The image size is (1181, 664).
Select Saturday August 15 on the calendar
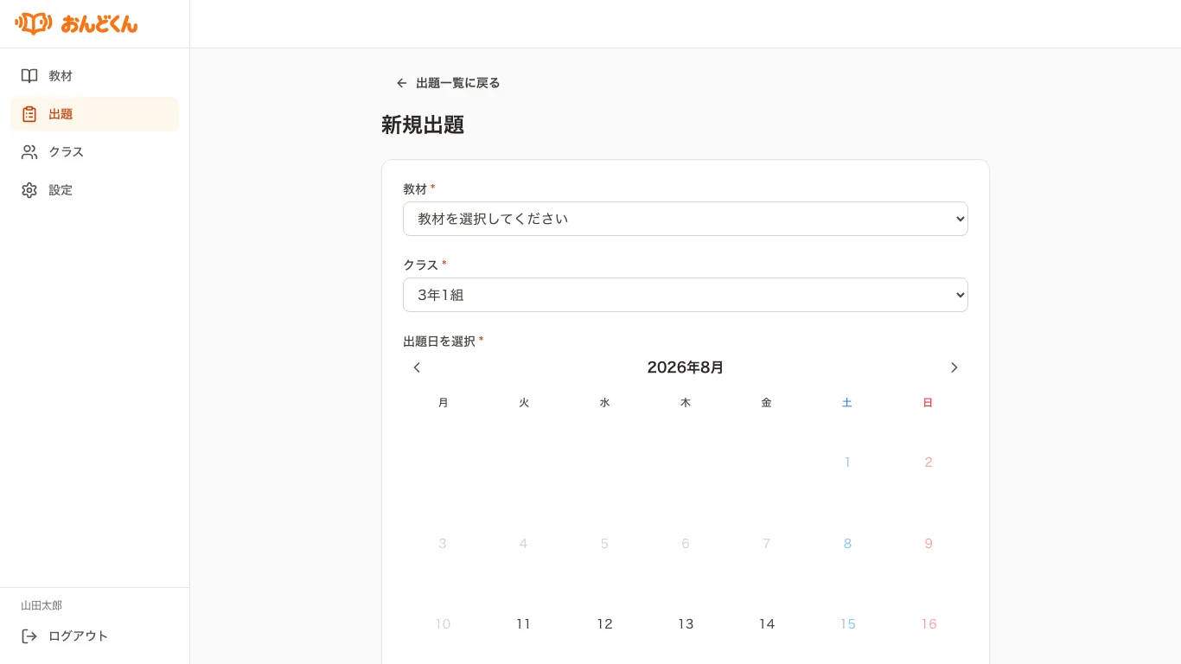coord(847,624)
